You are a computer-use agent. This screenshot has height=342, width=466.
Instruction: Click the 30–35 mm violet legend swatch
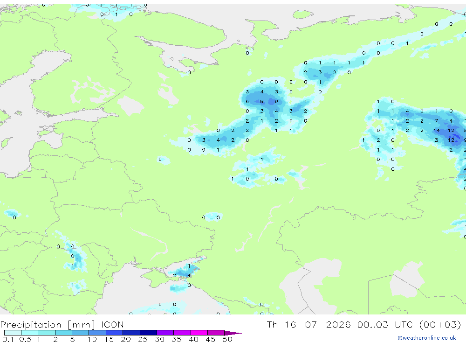click(x=165, y=333)
